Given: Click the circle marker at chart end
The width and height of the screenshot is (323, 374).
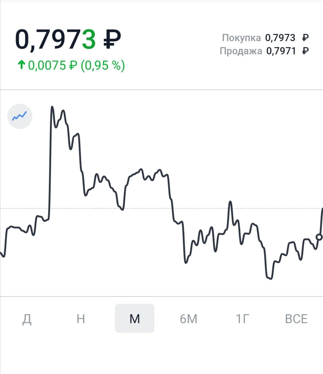Looking at the screenshot, I should 319,237.
